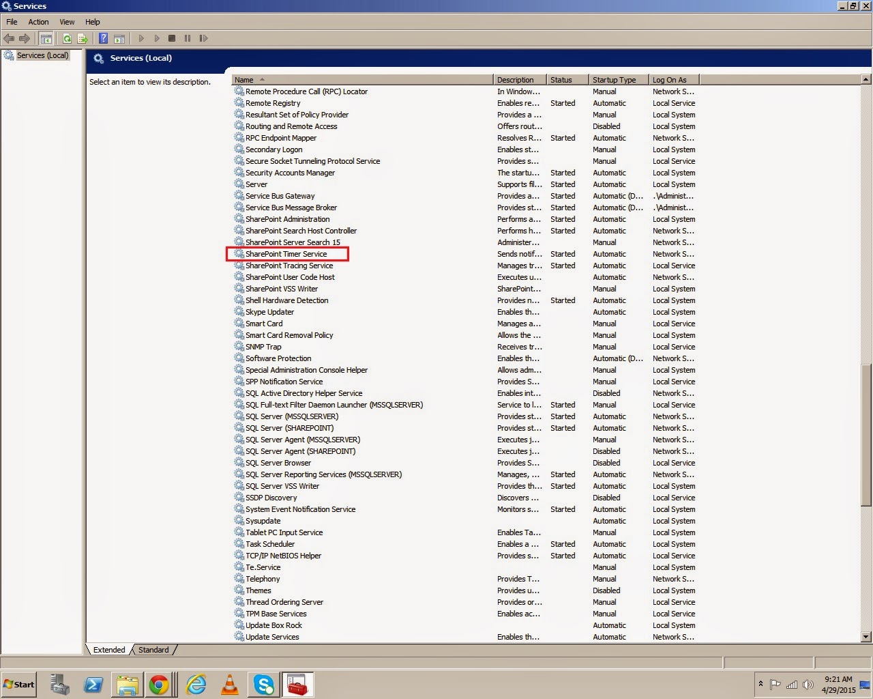
Task: Open the Help menu
Action: click(93, 22)
